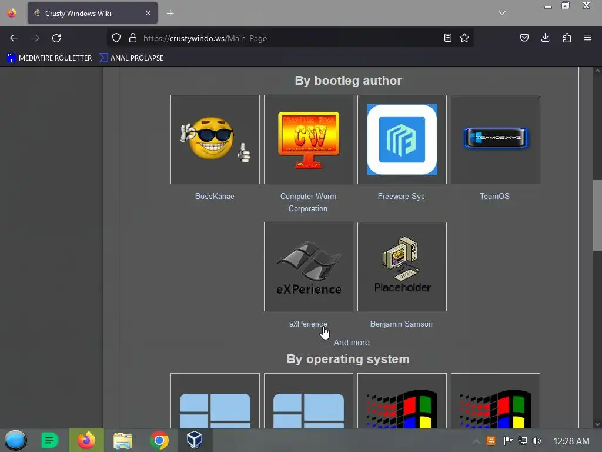
Task: Open TeamOS logo thumbnail
Action: [496, 139]
